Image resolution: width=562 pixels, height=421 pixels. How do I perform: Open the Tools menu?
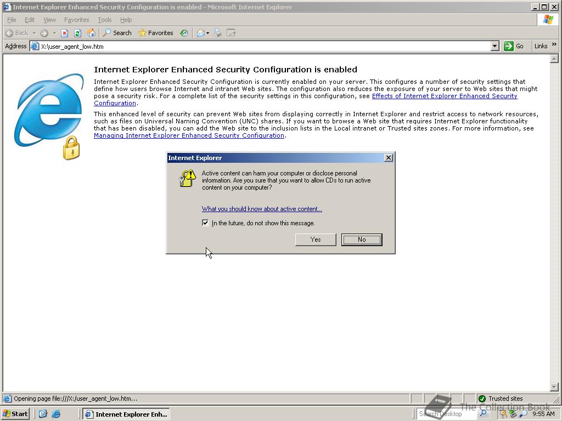pos(105,20)
